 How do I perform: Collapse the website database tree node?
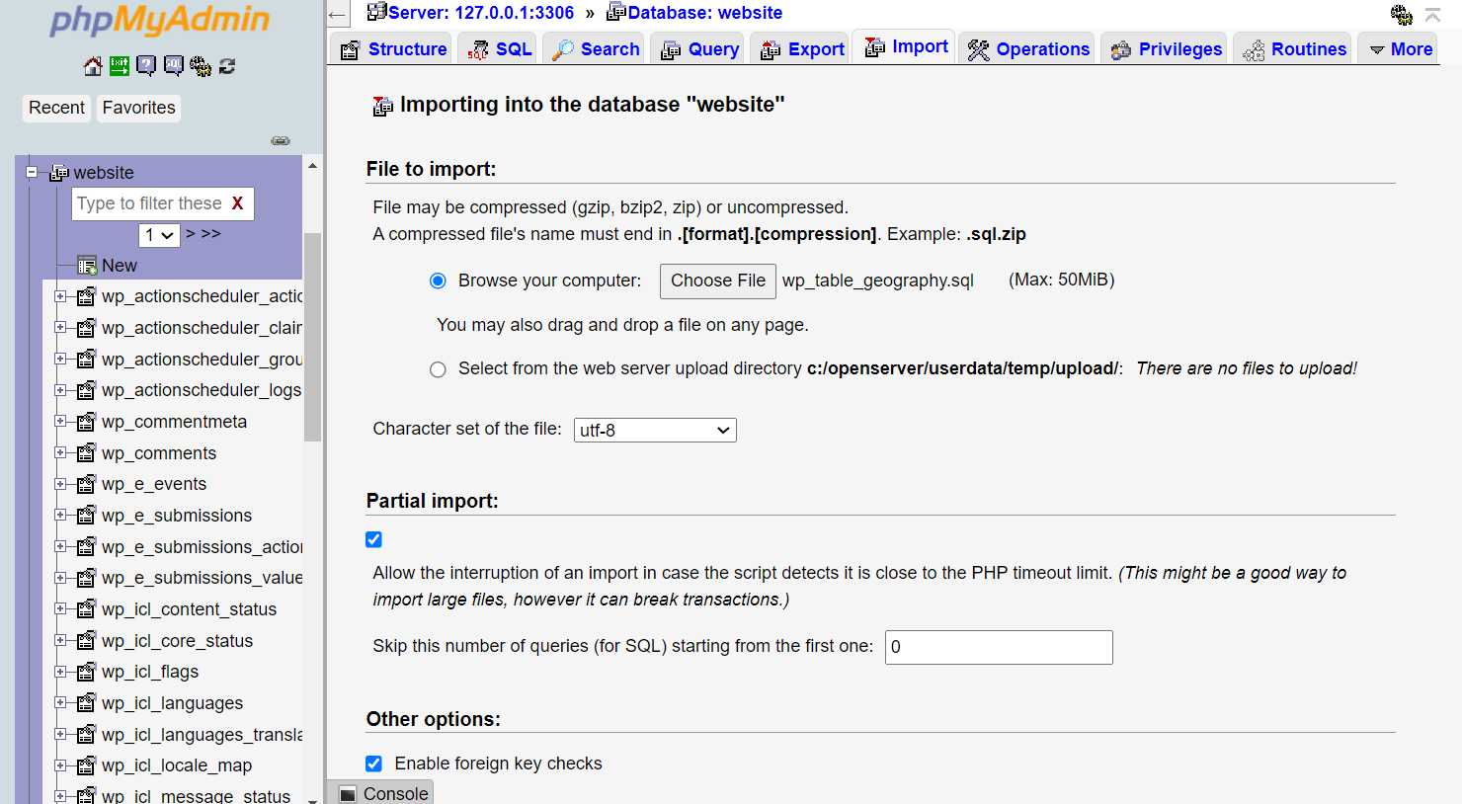click(x=32, y=172)
